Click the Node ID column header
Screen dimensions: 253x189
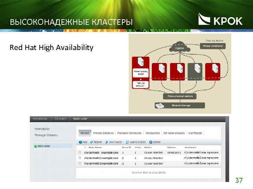click(x=126, y=147)
